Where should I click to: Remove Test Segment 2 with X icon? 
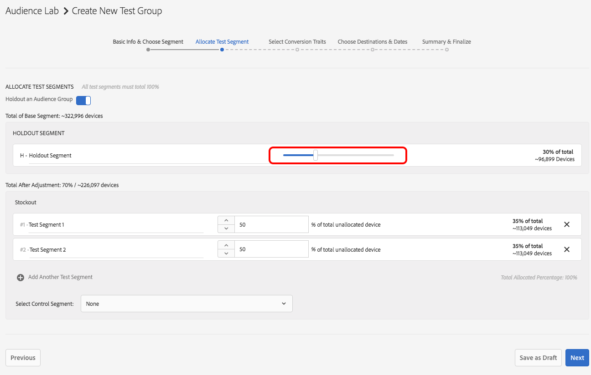tap(567, 249)
